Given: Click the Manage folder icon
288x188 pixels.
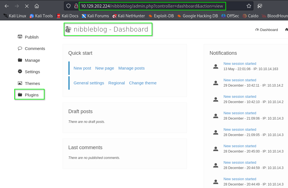Looking at the screenshot, I should pos(20,60).
